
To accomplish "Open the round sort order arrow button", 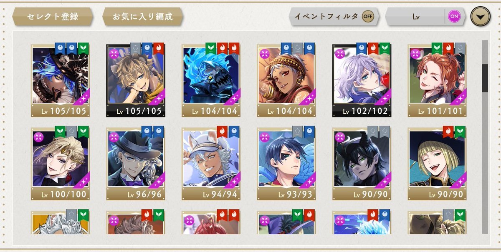I will (481, 17).
